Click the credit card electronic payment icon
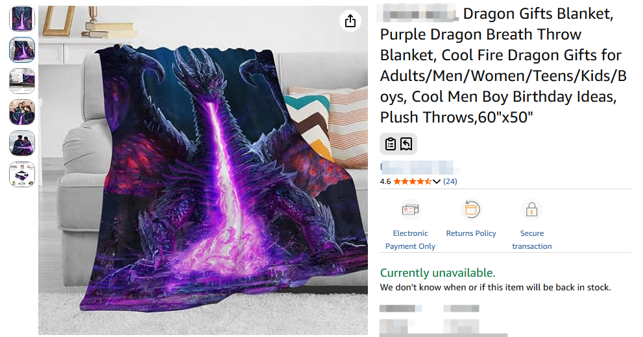643x337 pixels. click(410, 209)
